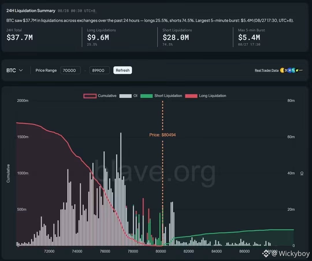Viewport: 312px width, 261px height.
Task: Click the $28.0M short liquidations value
Action: (176, 37)
